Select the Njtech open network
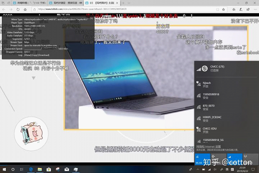 point(227,84)
